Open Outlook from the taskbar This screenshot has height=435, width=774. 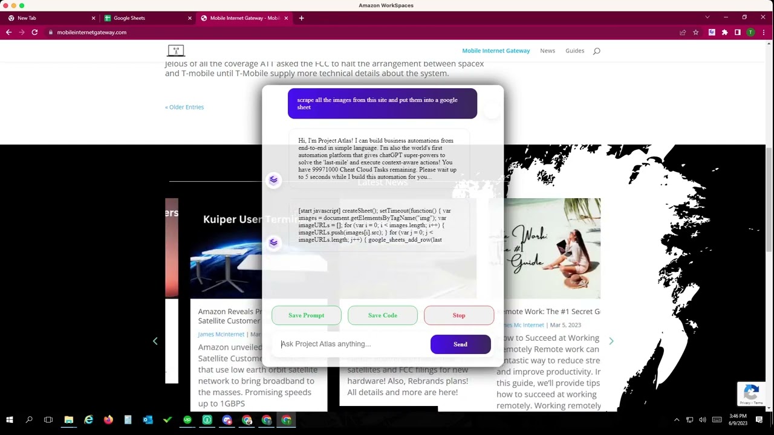(x=148, y=420)
